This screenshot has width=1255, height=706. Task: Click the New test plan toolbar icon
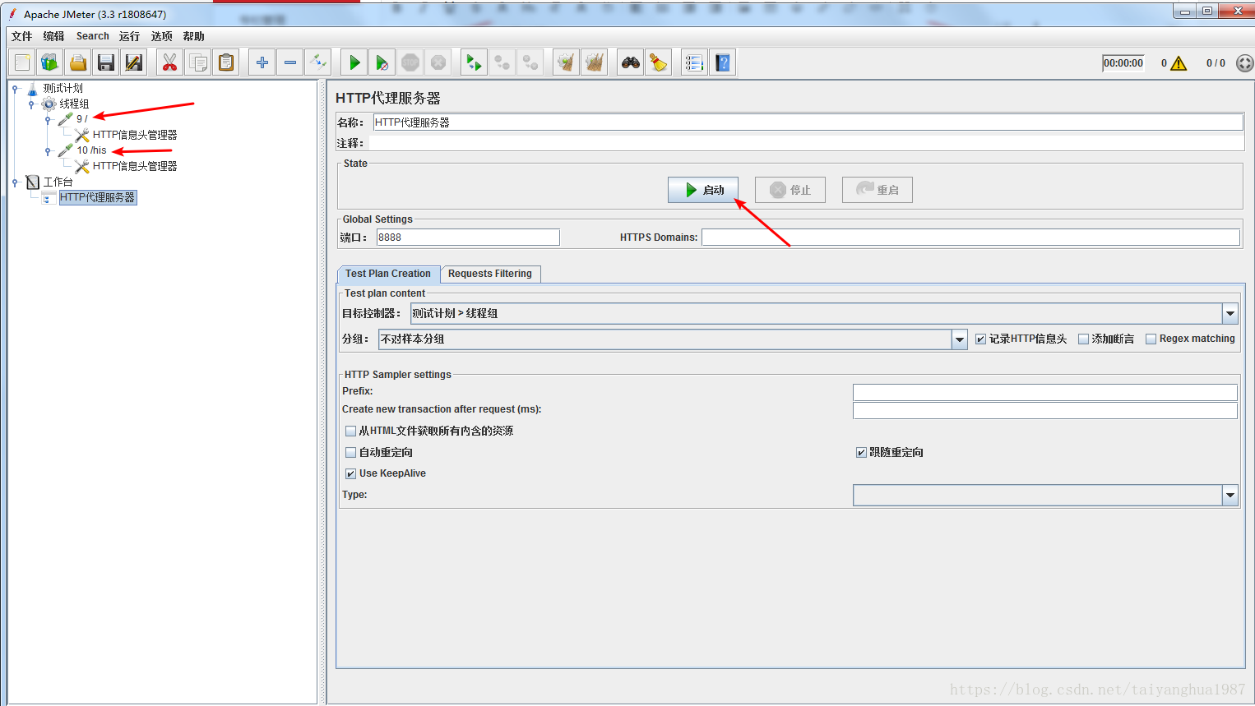[x=23, y=62]
